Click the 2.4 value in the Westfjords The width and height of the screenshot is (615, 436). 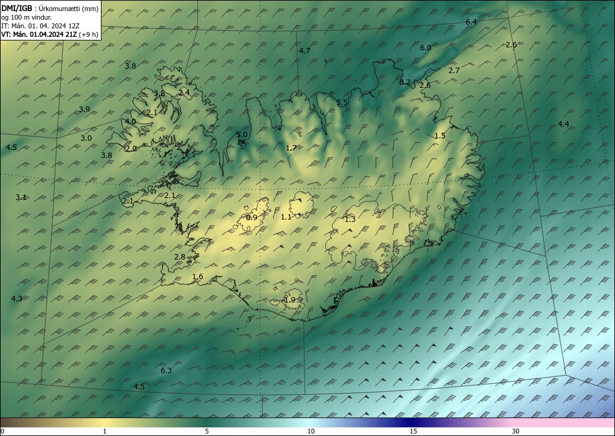pyautogui.click(x=184, y=92)
